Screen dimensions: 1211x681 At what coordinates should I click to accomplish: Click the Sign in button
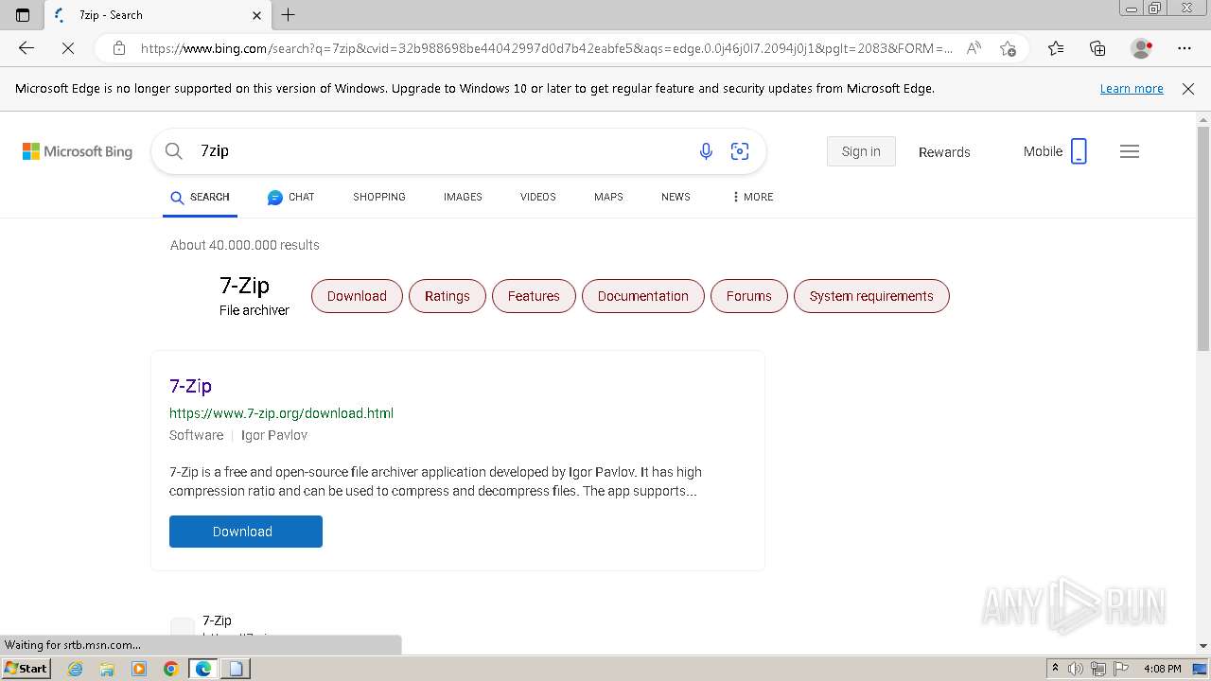[861, 151]
